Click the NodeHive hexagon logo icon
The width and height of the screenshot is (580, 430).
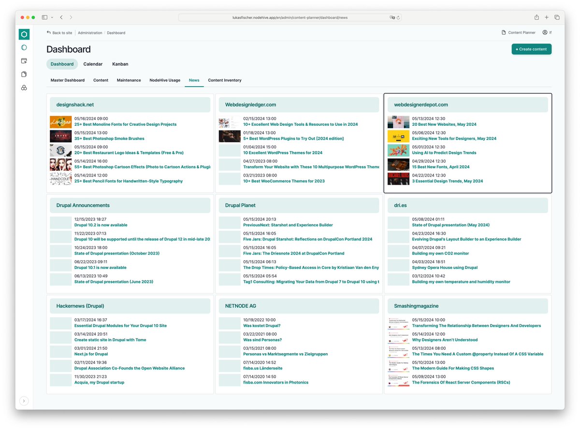click(24, 34)
